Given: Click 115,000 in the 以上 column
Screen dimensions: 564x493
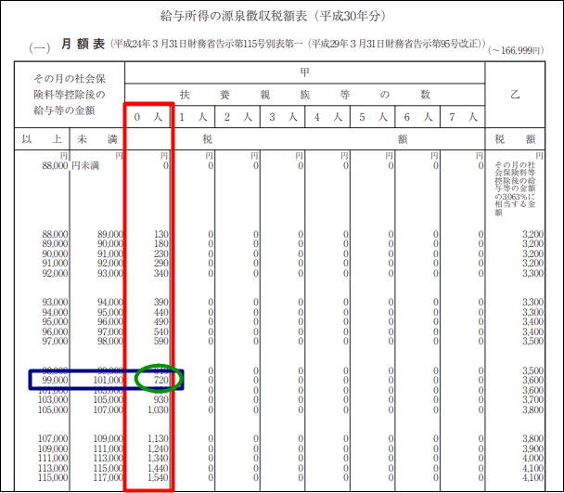Looking at the screenshot, I should coord(53,477).
